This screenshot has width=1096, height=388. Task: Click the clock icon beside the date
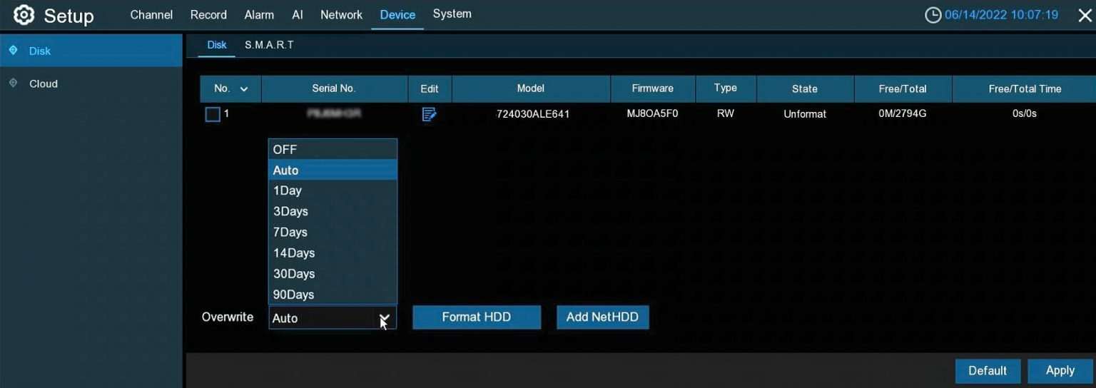(x=933, y=15)
